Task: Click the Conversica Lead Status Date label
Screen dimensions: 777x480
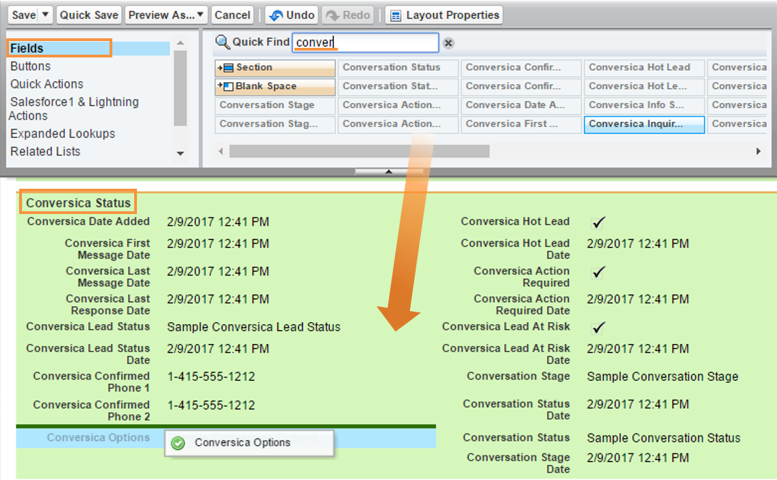Action: pos(88,354)
